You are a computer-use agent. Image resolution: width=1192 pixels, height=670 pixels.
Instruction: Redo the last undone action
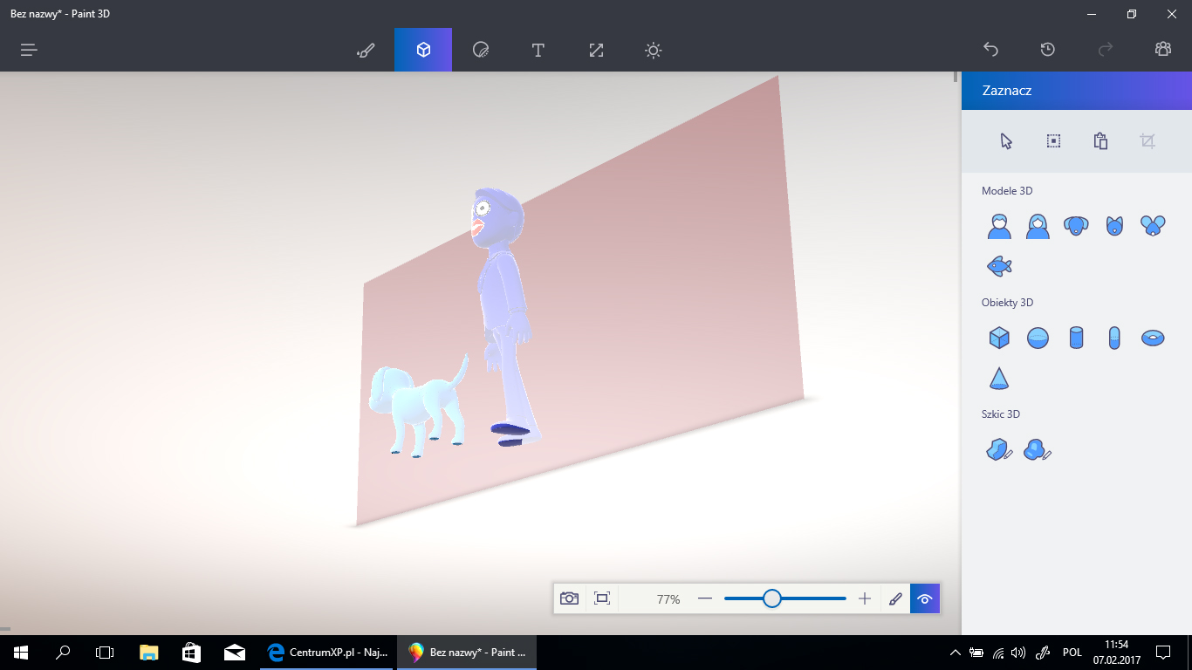point(1106,50)
